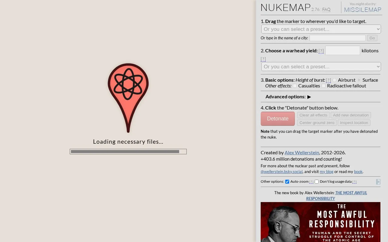388x242 pixels.
Task: Open the @wellerstein.bsky.social link
Action: pos(282,172)
